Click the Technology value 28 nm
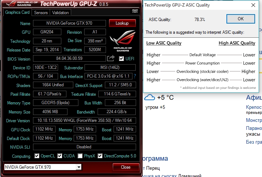 coord(47,41)
